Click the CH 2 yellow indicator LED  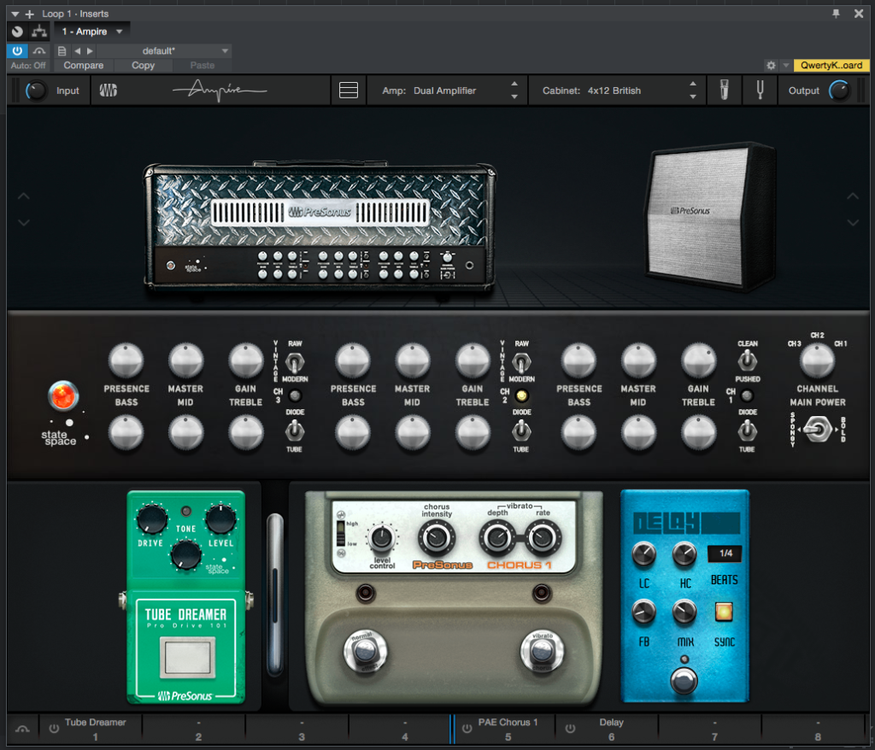point(521,396)
